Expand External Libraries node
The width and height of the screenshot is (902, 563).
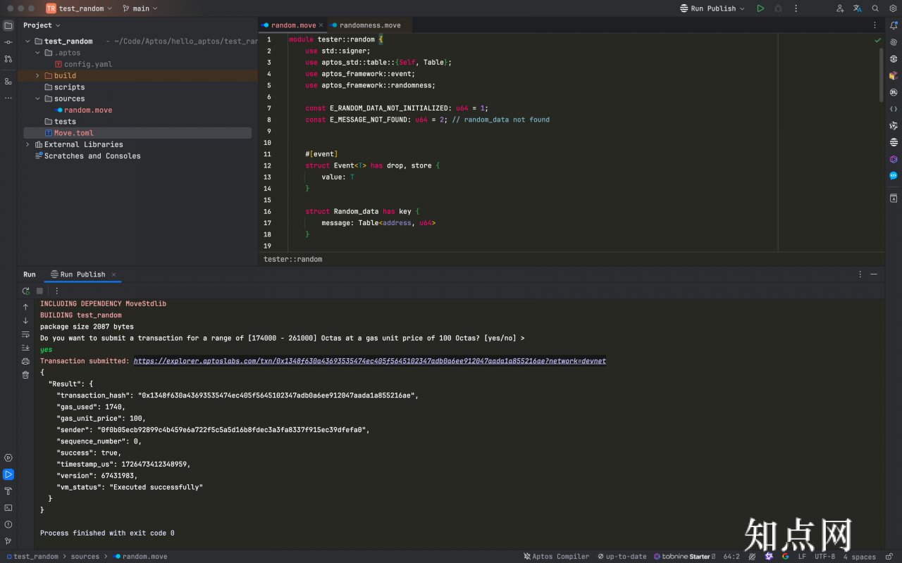tap(27, 144)
